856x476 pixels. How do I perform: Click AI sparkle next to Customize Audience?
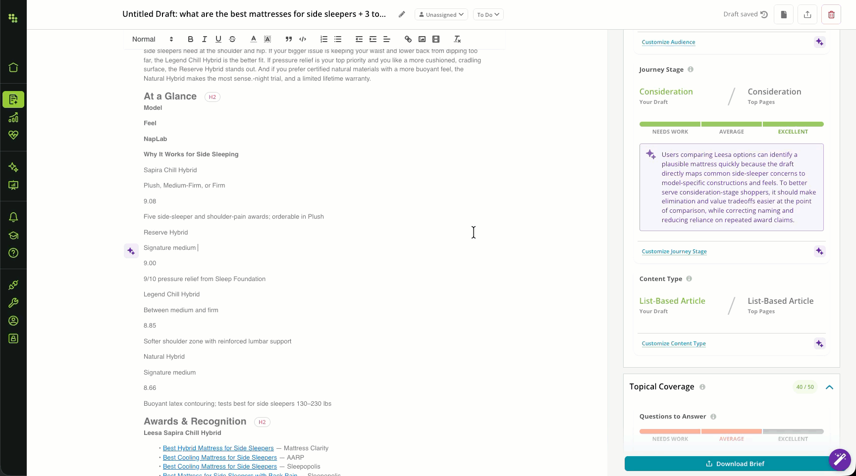[x=819, y=42]
